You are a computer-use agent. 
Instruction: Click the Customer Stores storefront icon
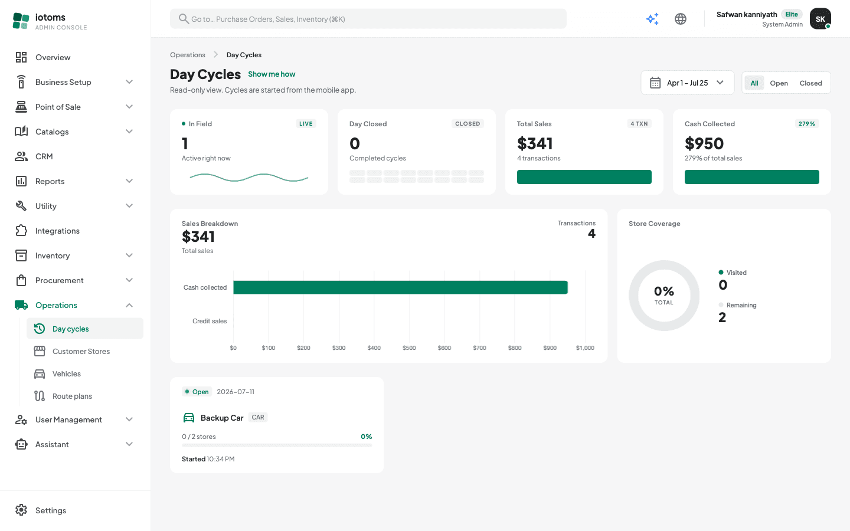[x=40, y=351]
